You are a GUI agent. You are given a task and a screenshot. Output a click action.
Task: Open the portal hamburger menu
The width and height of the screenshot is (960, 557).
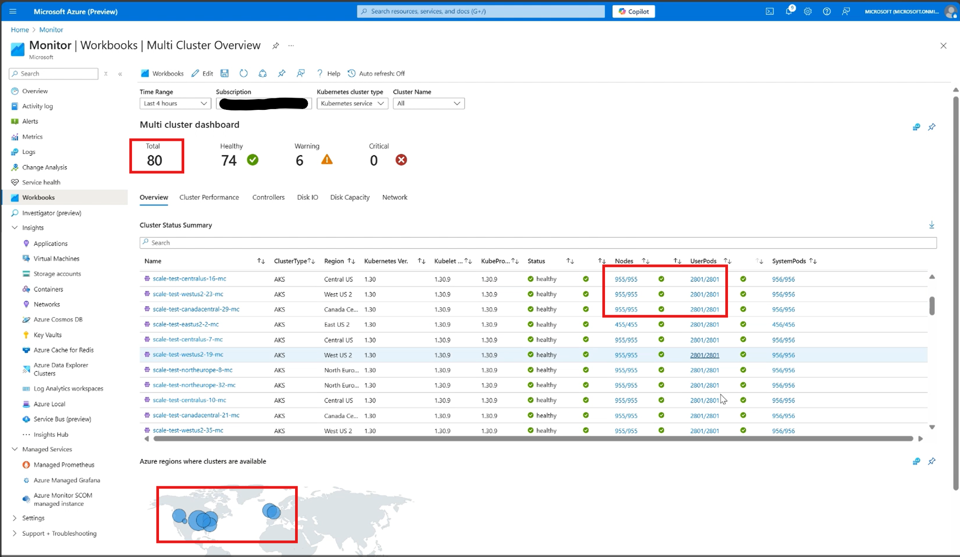13,11
